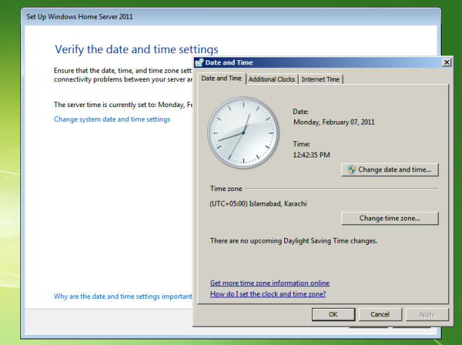The width and height of the screenshot is (462, 345).
Task: Click the (UTC+05:00) Islamabad, Karachi text
Action: [258, 204]
